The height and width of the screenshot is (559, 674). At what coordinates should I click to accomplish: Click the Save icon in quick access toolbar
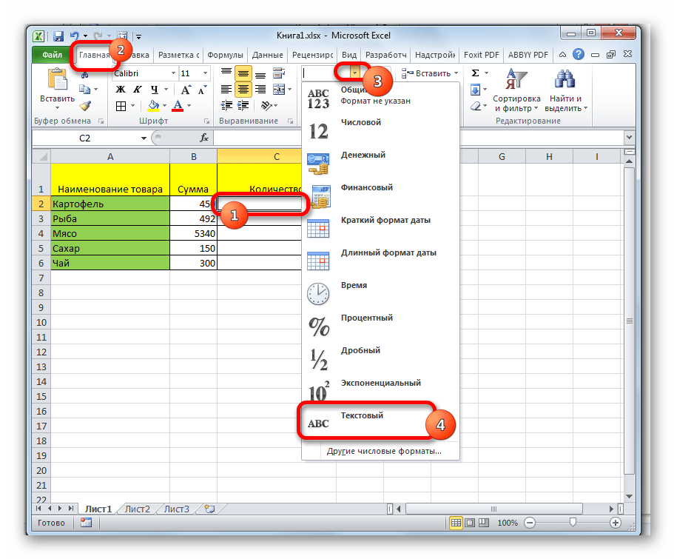point(55,36)
